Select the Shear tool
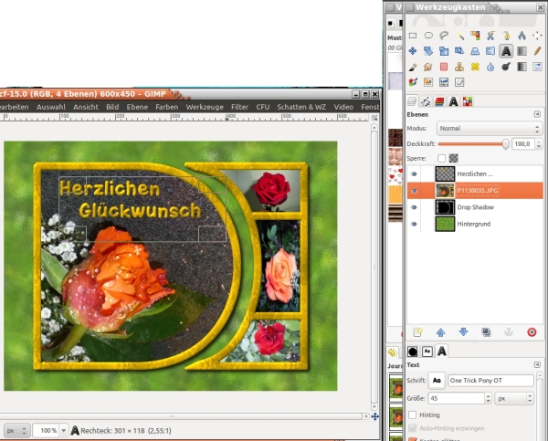The width and height of the screenshot is (548, 441). click(459, 51)
